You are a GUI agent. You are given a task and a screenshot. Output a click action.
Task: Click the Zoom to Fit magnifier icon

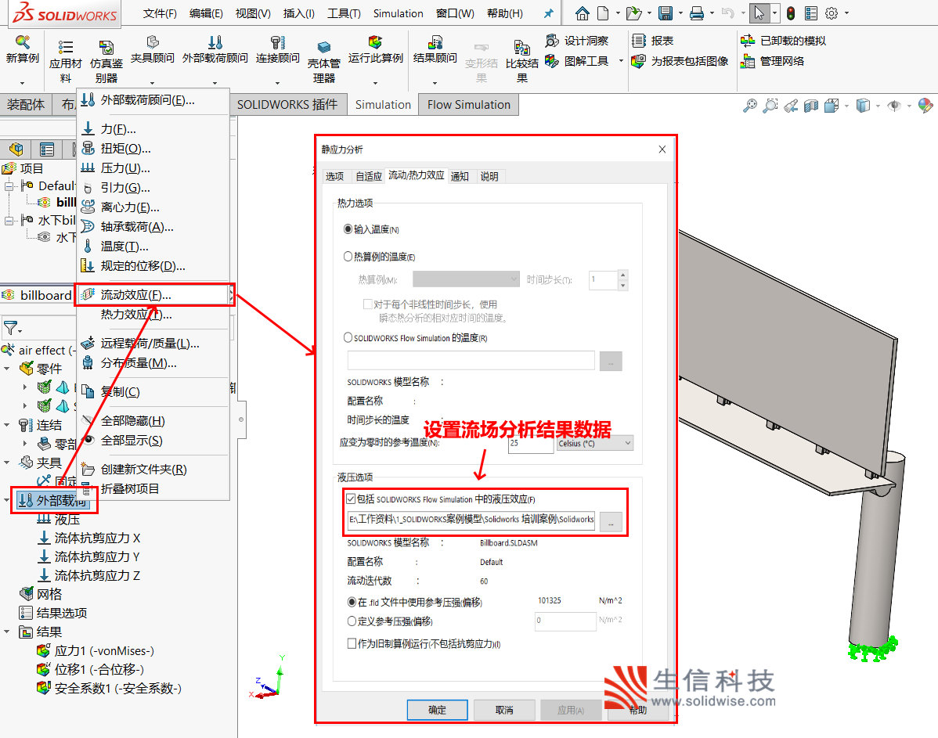pos(749,106)
